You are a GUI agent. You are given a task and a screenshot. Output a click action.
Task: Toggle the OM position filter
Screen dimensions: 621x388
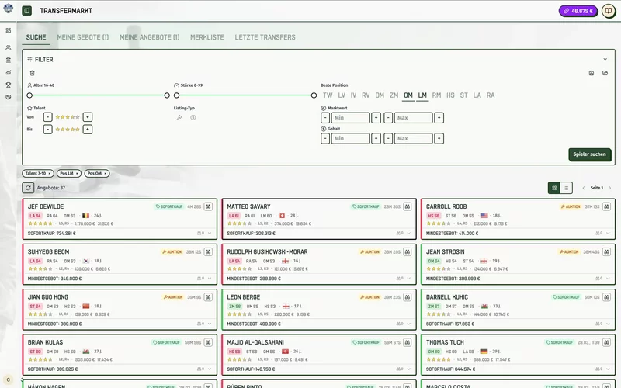tap(408, 95)
